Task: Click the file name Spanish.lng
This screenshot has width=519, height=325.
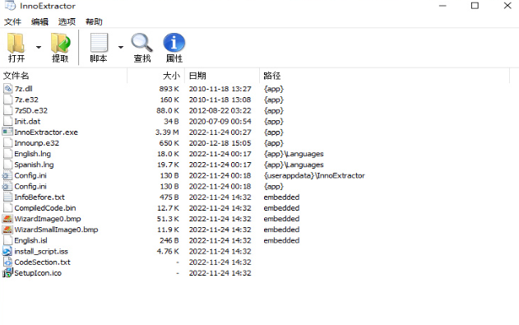Action: [x=34, y=165]
